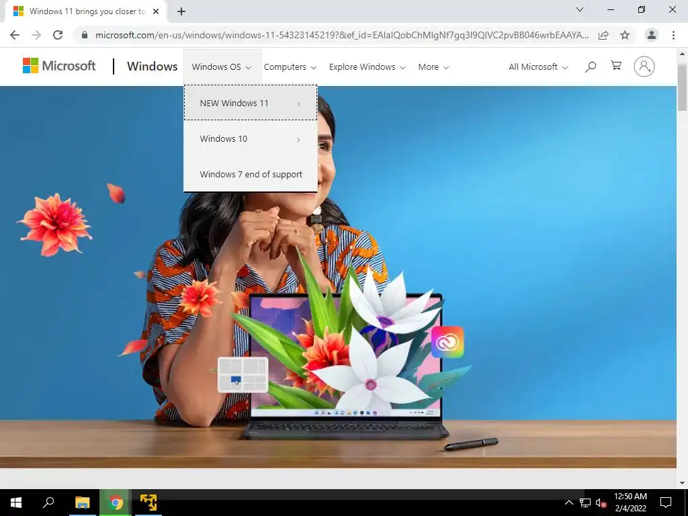Screen dimensions: 688x516
Task: Click the sign-in account avatar icon
Action: (644, 67)
